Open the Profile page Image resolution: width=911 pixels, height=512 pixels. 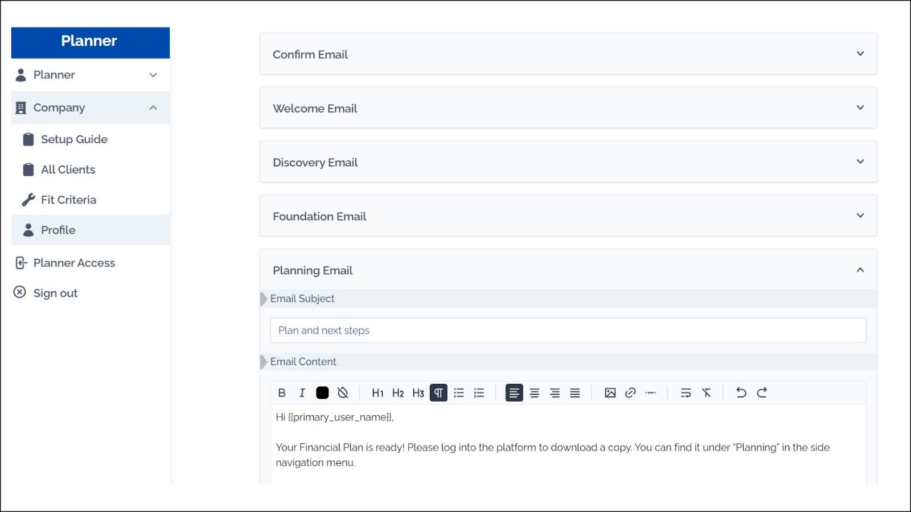coord(91,230)
